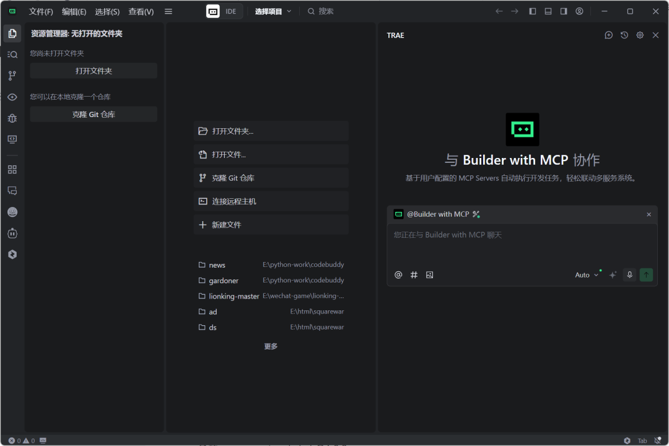The image size is (669, 446).
Task: Click 新建文件 on the welcome page
Action: point(271,225)
